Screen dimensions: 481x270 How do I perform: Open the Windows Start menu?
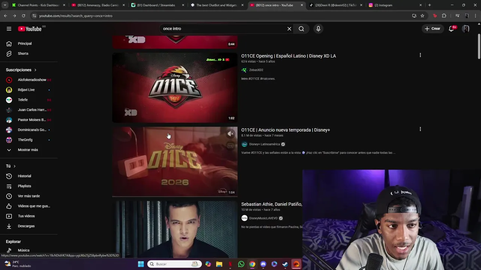point(141,264)
